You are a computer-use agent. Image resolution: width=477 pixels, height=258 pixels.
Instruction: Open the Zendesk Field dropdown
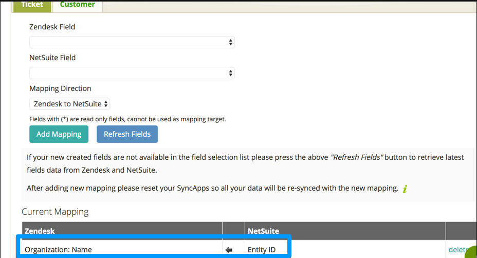coord(132,42)
